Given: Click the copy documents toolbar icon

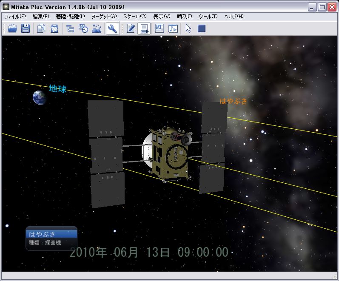Looking at the screenshot, I should click(41, 28).
